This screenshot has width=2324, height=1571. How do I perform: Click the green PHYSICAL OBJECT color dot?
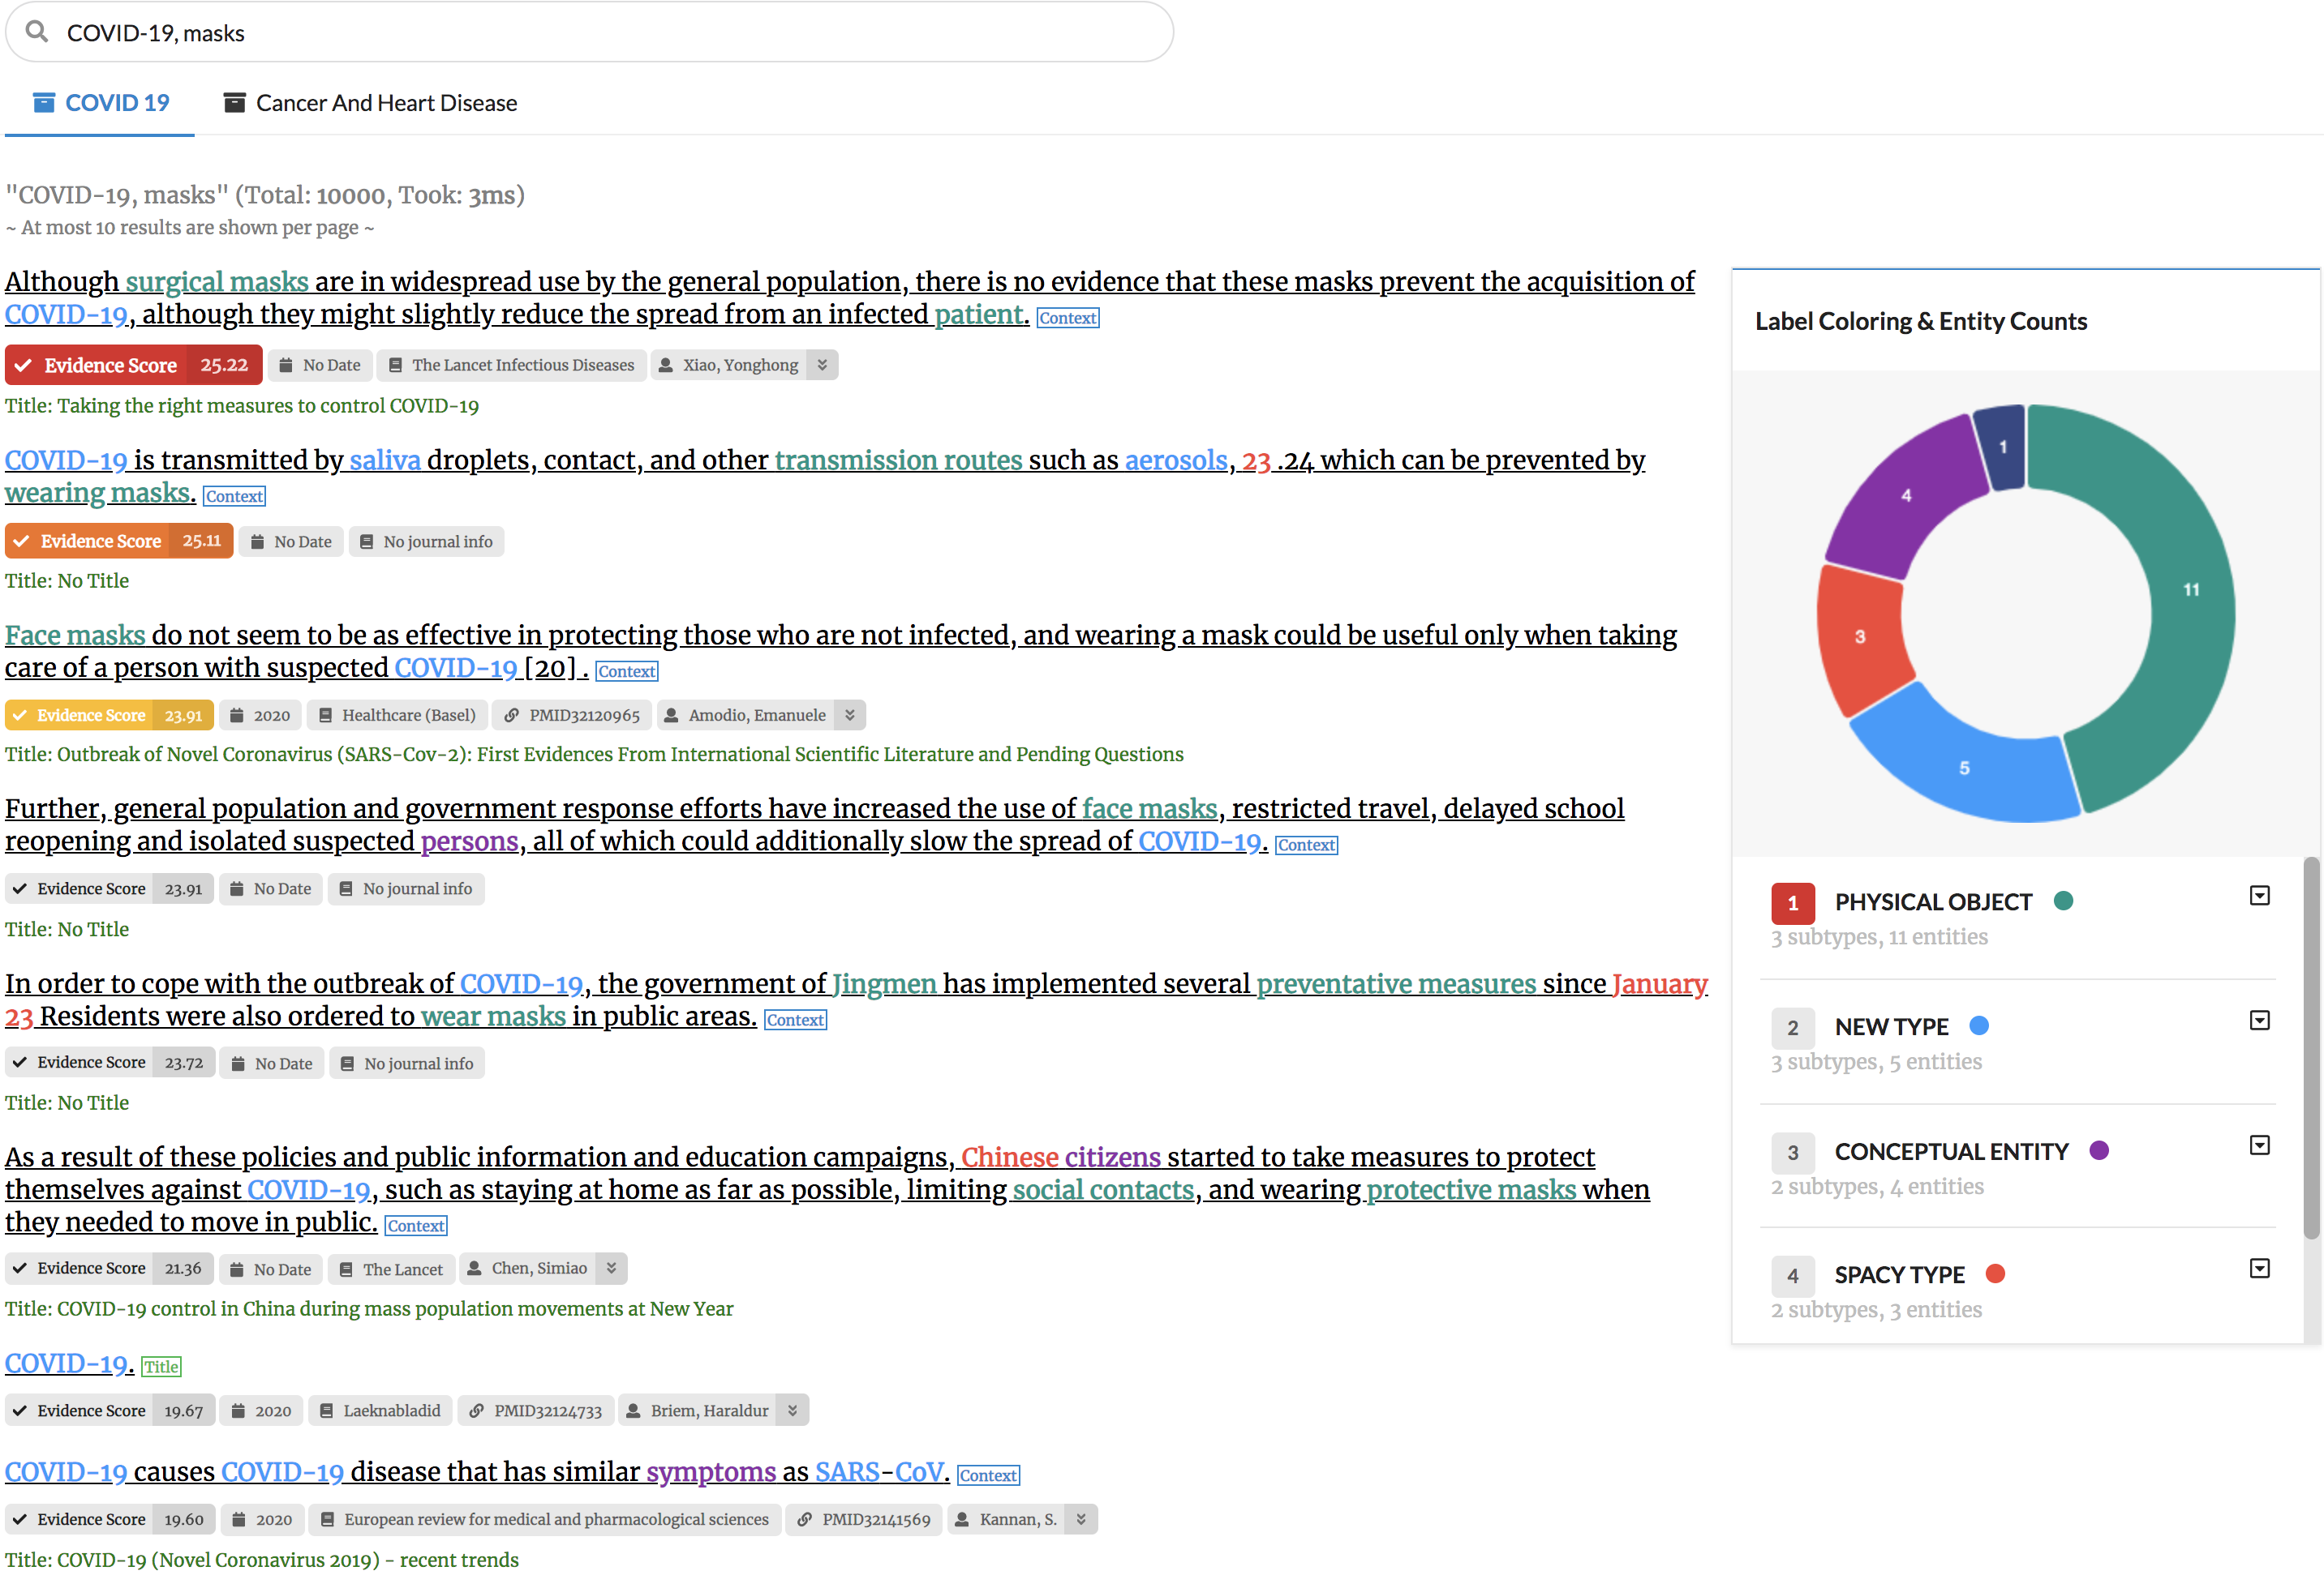coord(2063,901)
